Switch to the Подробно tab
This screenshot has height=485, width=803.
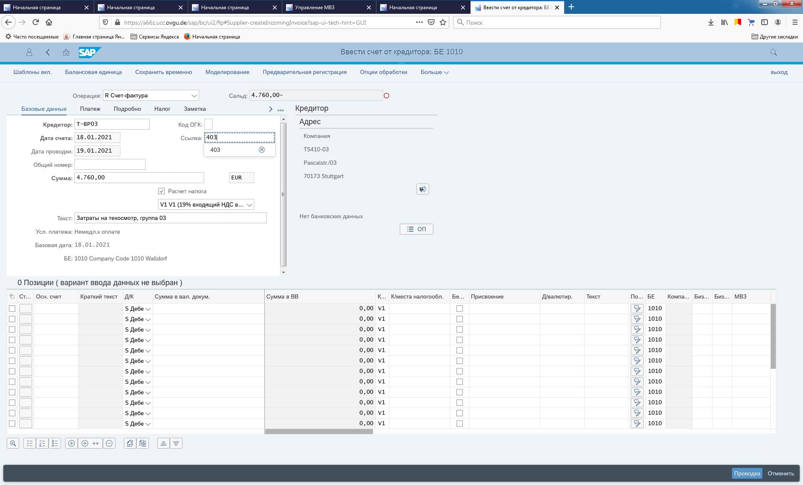click(x=127, y=109)
